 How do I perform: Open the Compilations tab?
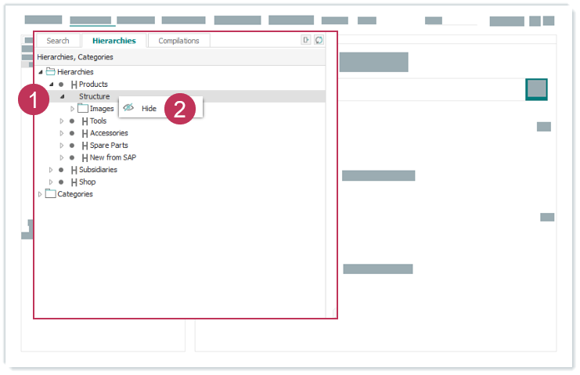[x=178, y=41]
